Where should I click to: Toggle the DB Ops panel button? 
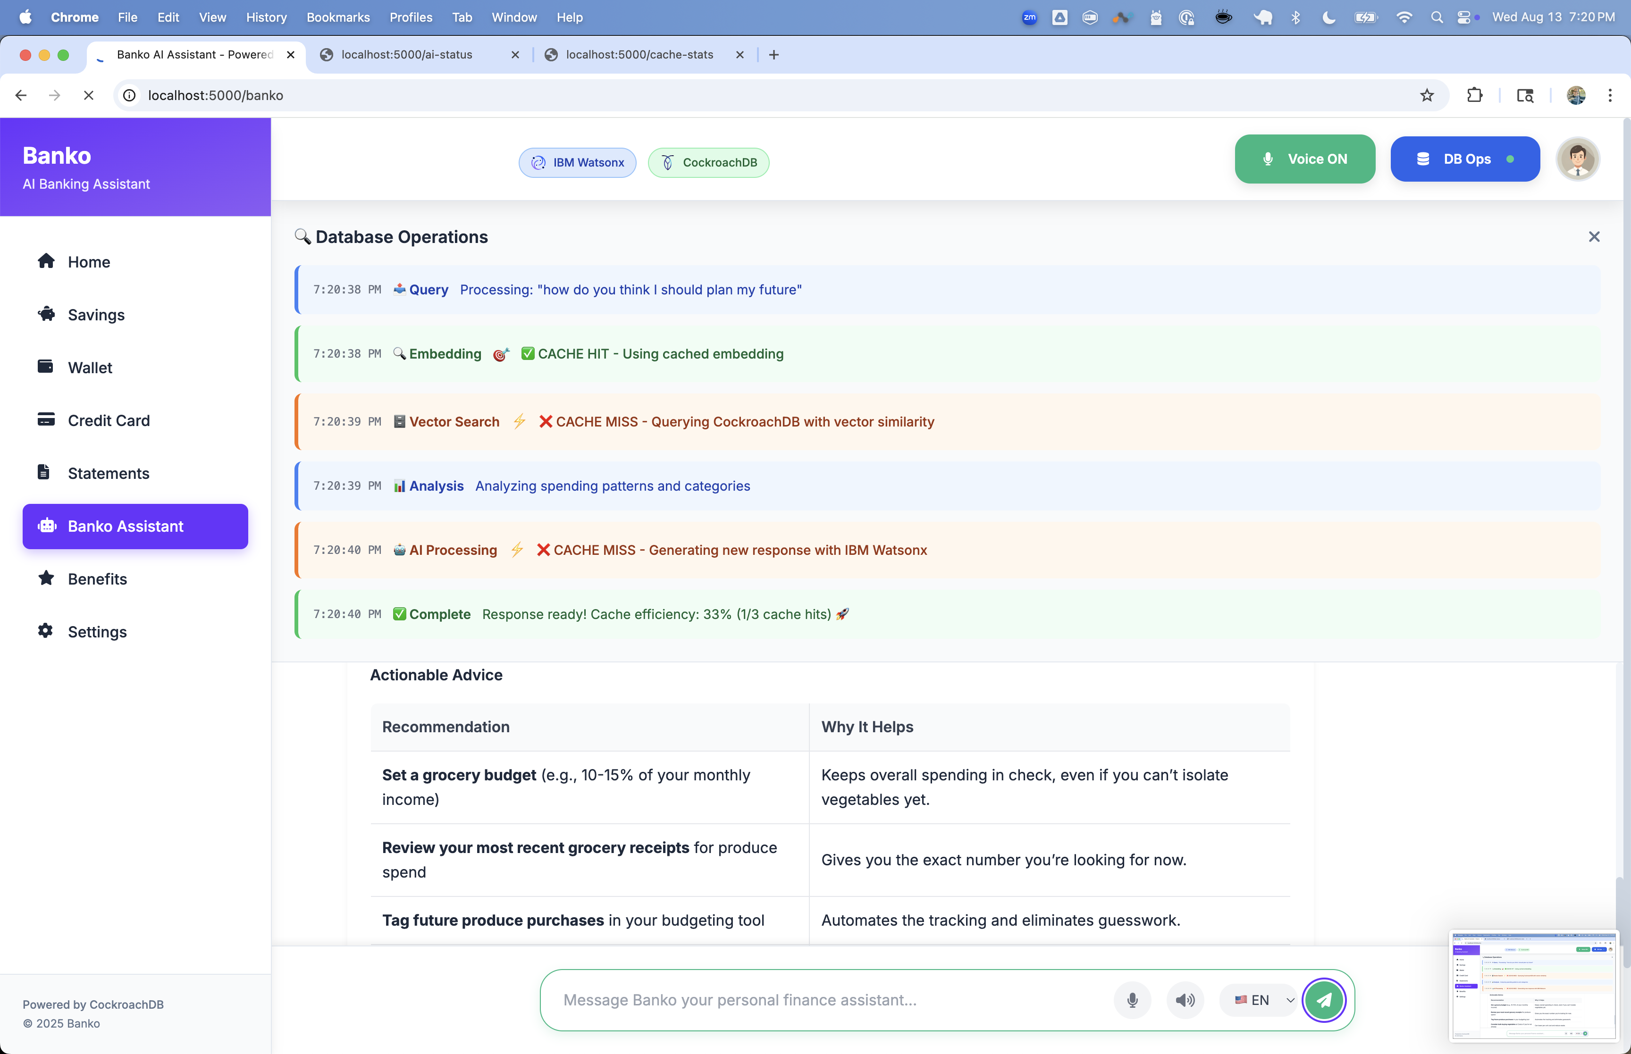coord(1465,159)
